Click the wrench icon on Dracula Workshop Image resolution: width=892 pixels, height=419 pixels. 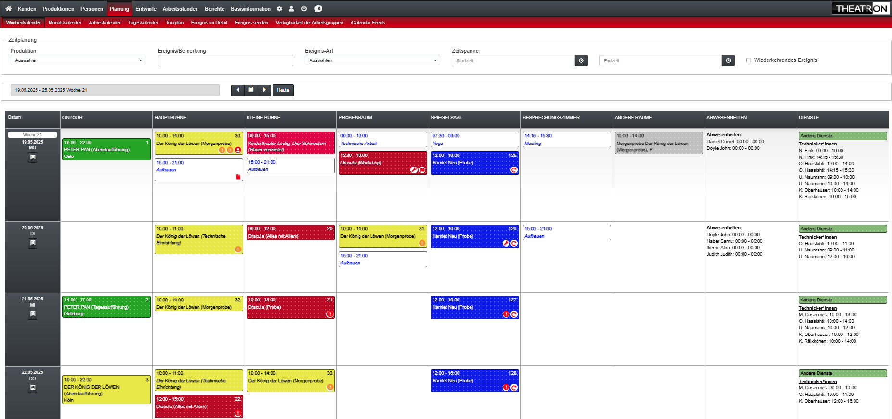413,170
